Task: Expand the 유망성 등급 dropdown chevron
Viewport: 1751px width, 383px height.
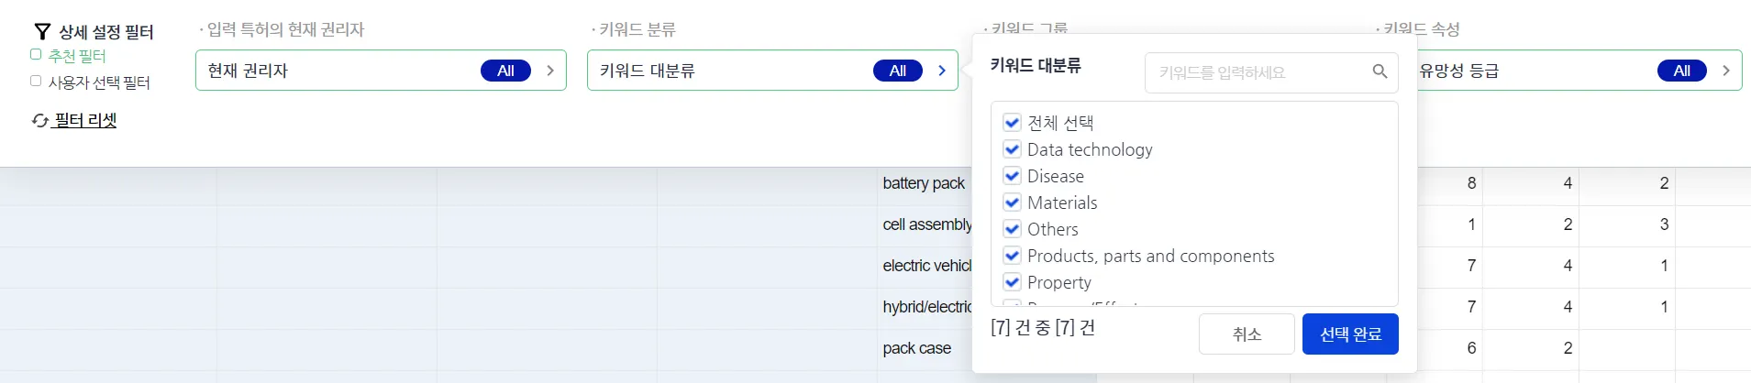Action: tap(1726, 71)
